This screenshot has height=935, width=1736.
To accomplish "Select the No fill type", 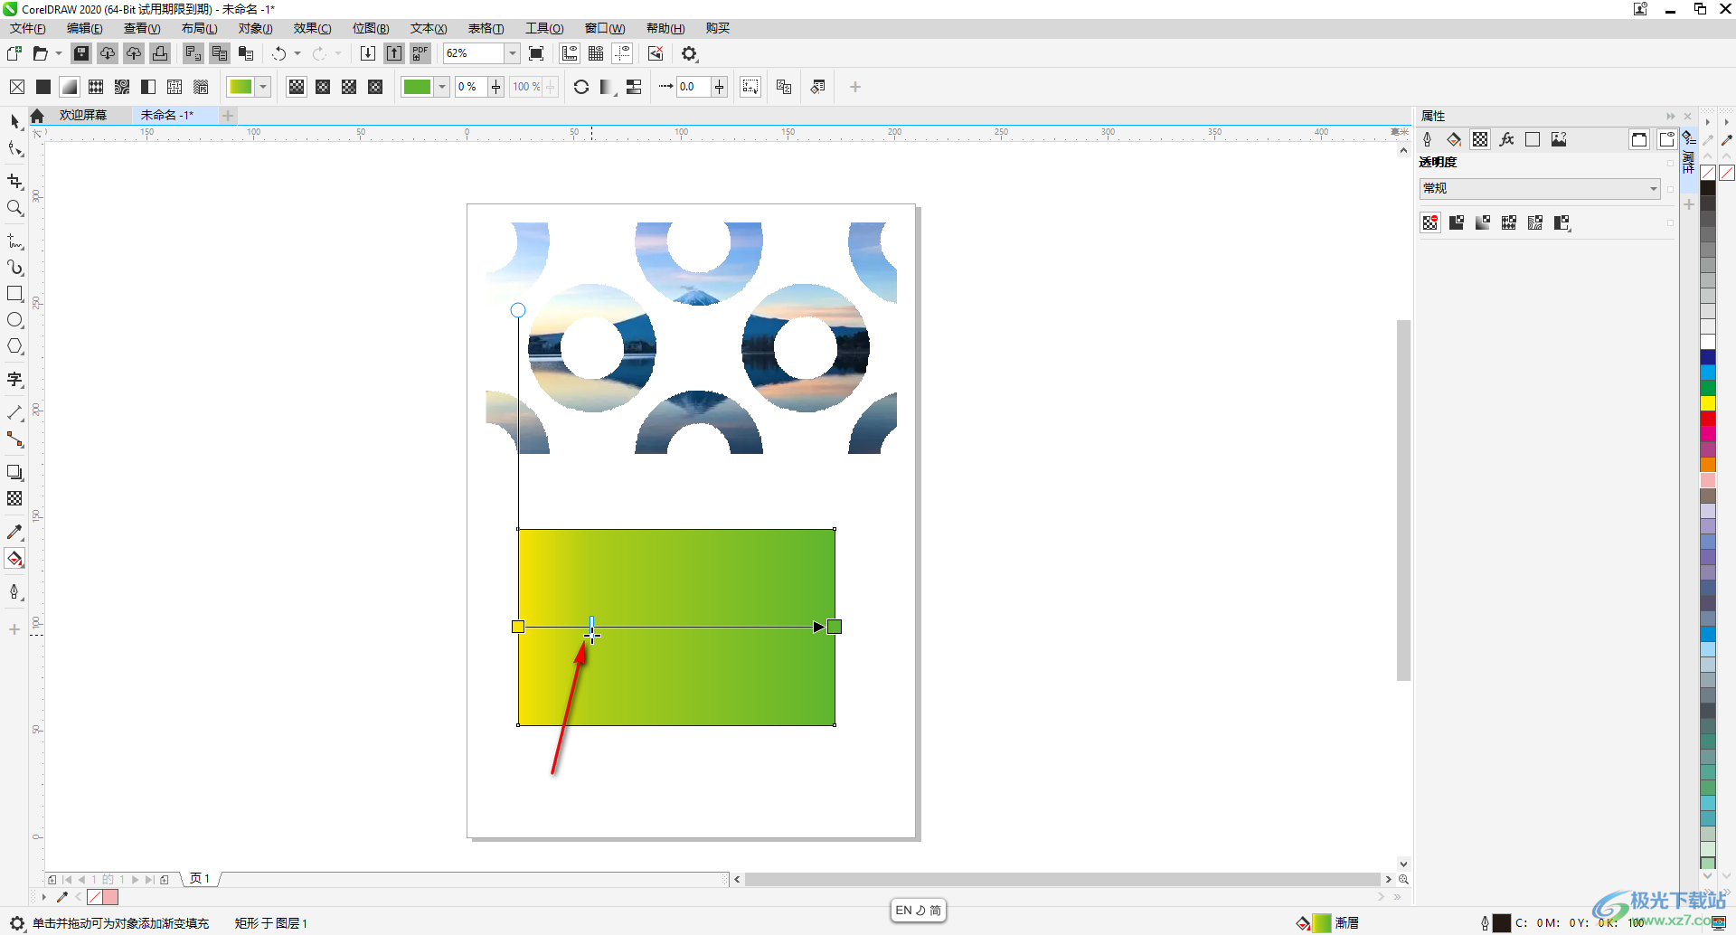I will tap(17, 87).
